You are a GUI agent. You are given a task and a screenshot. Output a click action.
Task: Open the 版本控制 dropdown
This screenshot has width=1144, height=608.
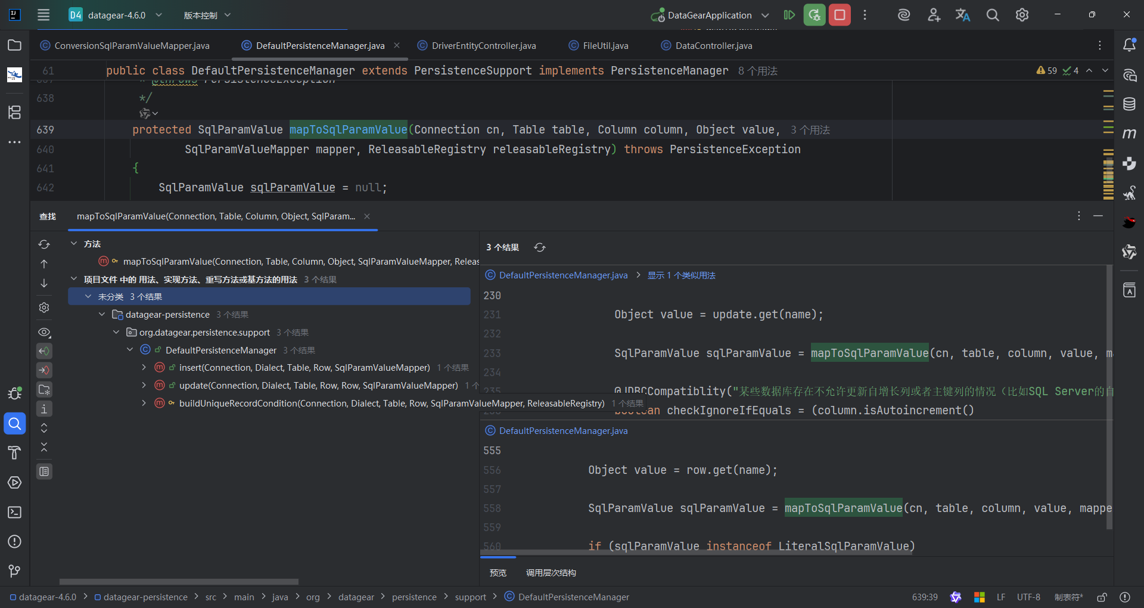207,15
